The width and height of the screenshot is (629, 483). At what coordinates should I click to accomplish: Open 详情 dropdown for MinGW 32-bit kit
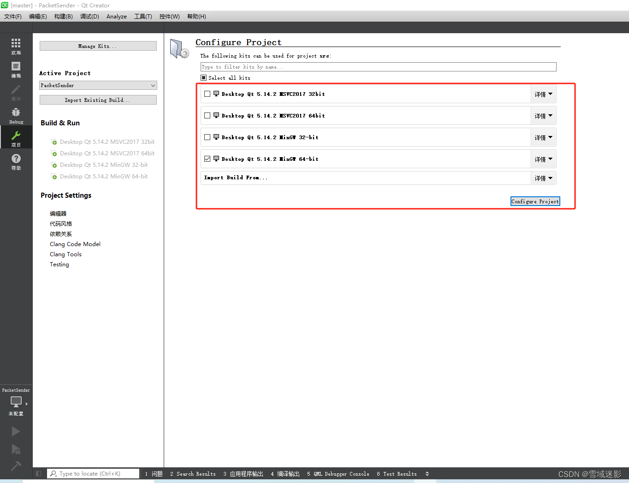[x=543, y=137]
